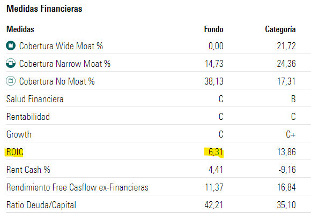Click the highlighted ROIC fund value 6,31
Screen dimensions: 311x213
click(216, 152)
